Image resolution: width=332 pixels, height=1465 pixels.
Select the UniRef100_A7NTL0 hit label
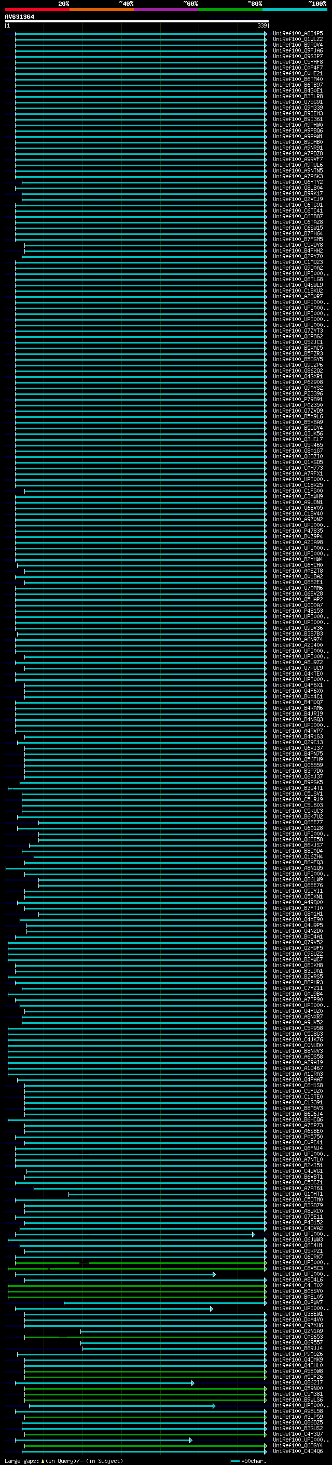click(x=298, y=1159)
